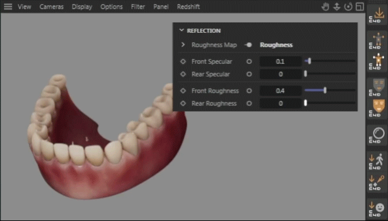Click the Front Roughness slider handle
The height and width of the screenshot is (221, 388).
(325, 90)
